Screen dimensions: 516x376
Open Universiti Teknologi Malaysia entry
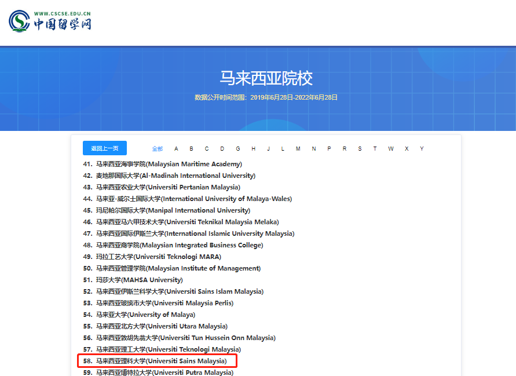pos(162,349)
